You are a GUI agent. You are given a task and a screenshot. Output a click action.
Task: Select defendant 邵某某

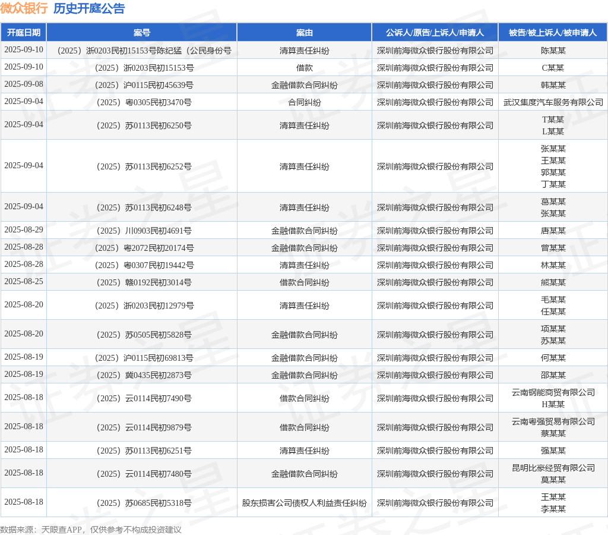tap(553, 375)
